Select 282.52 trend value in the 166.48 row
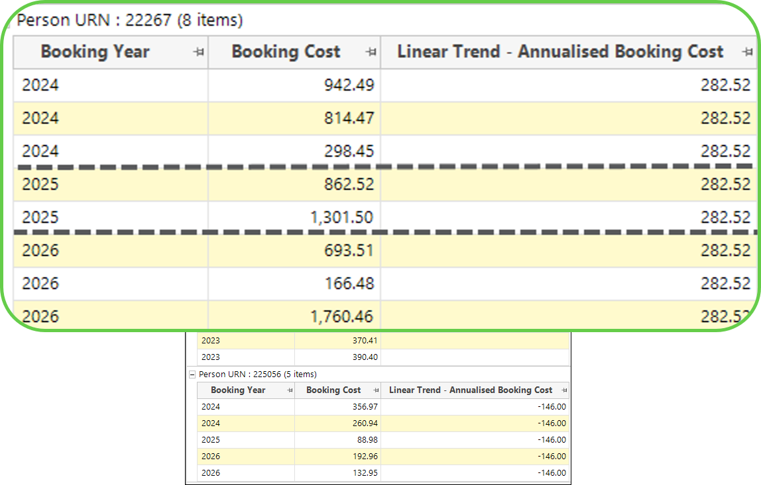The height and width of the screenshot is (485, 761). pyautogui.click(x=569, y=283)
